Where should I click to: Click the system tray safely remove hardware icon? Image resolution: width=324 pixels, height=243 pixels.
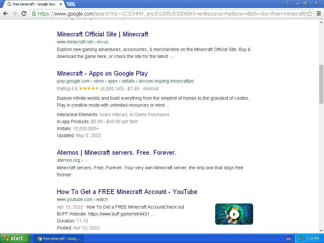pyautogui.click(x=301, y=239)
